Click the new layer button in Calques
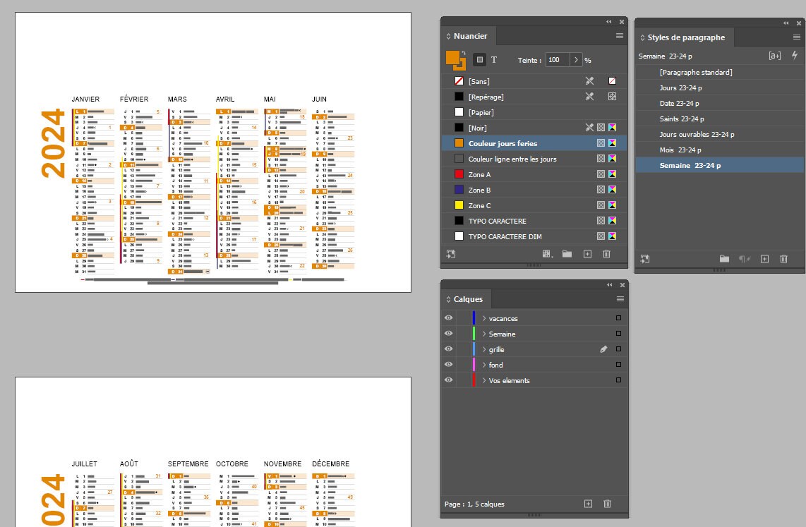The width and height of the screenshot is (806, 527). click(x=587, y=504)
